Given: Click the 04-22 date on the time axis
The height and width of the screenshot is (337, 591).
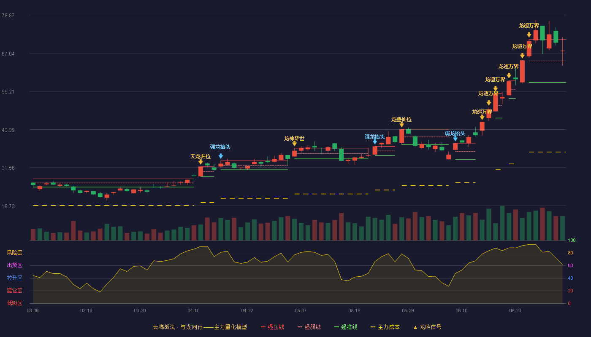Looking at the screenshot, I should pos(247,310).
